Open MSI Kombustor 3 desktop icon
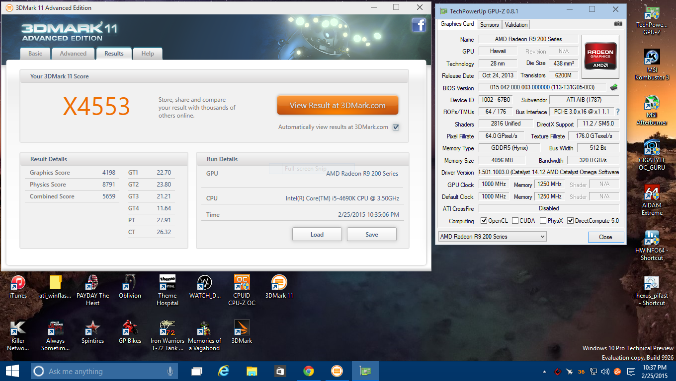 pos(652,64)
